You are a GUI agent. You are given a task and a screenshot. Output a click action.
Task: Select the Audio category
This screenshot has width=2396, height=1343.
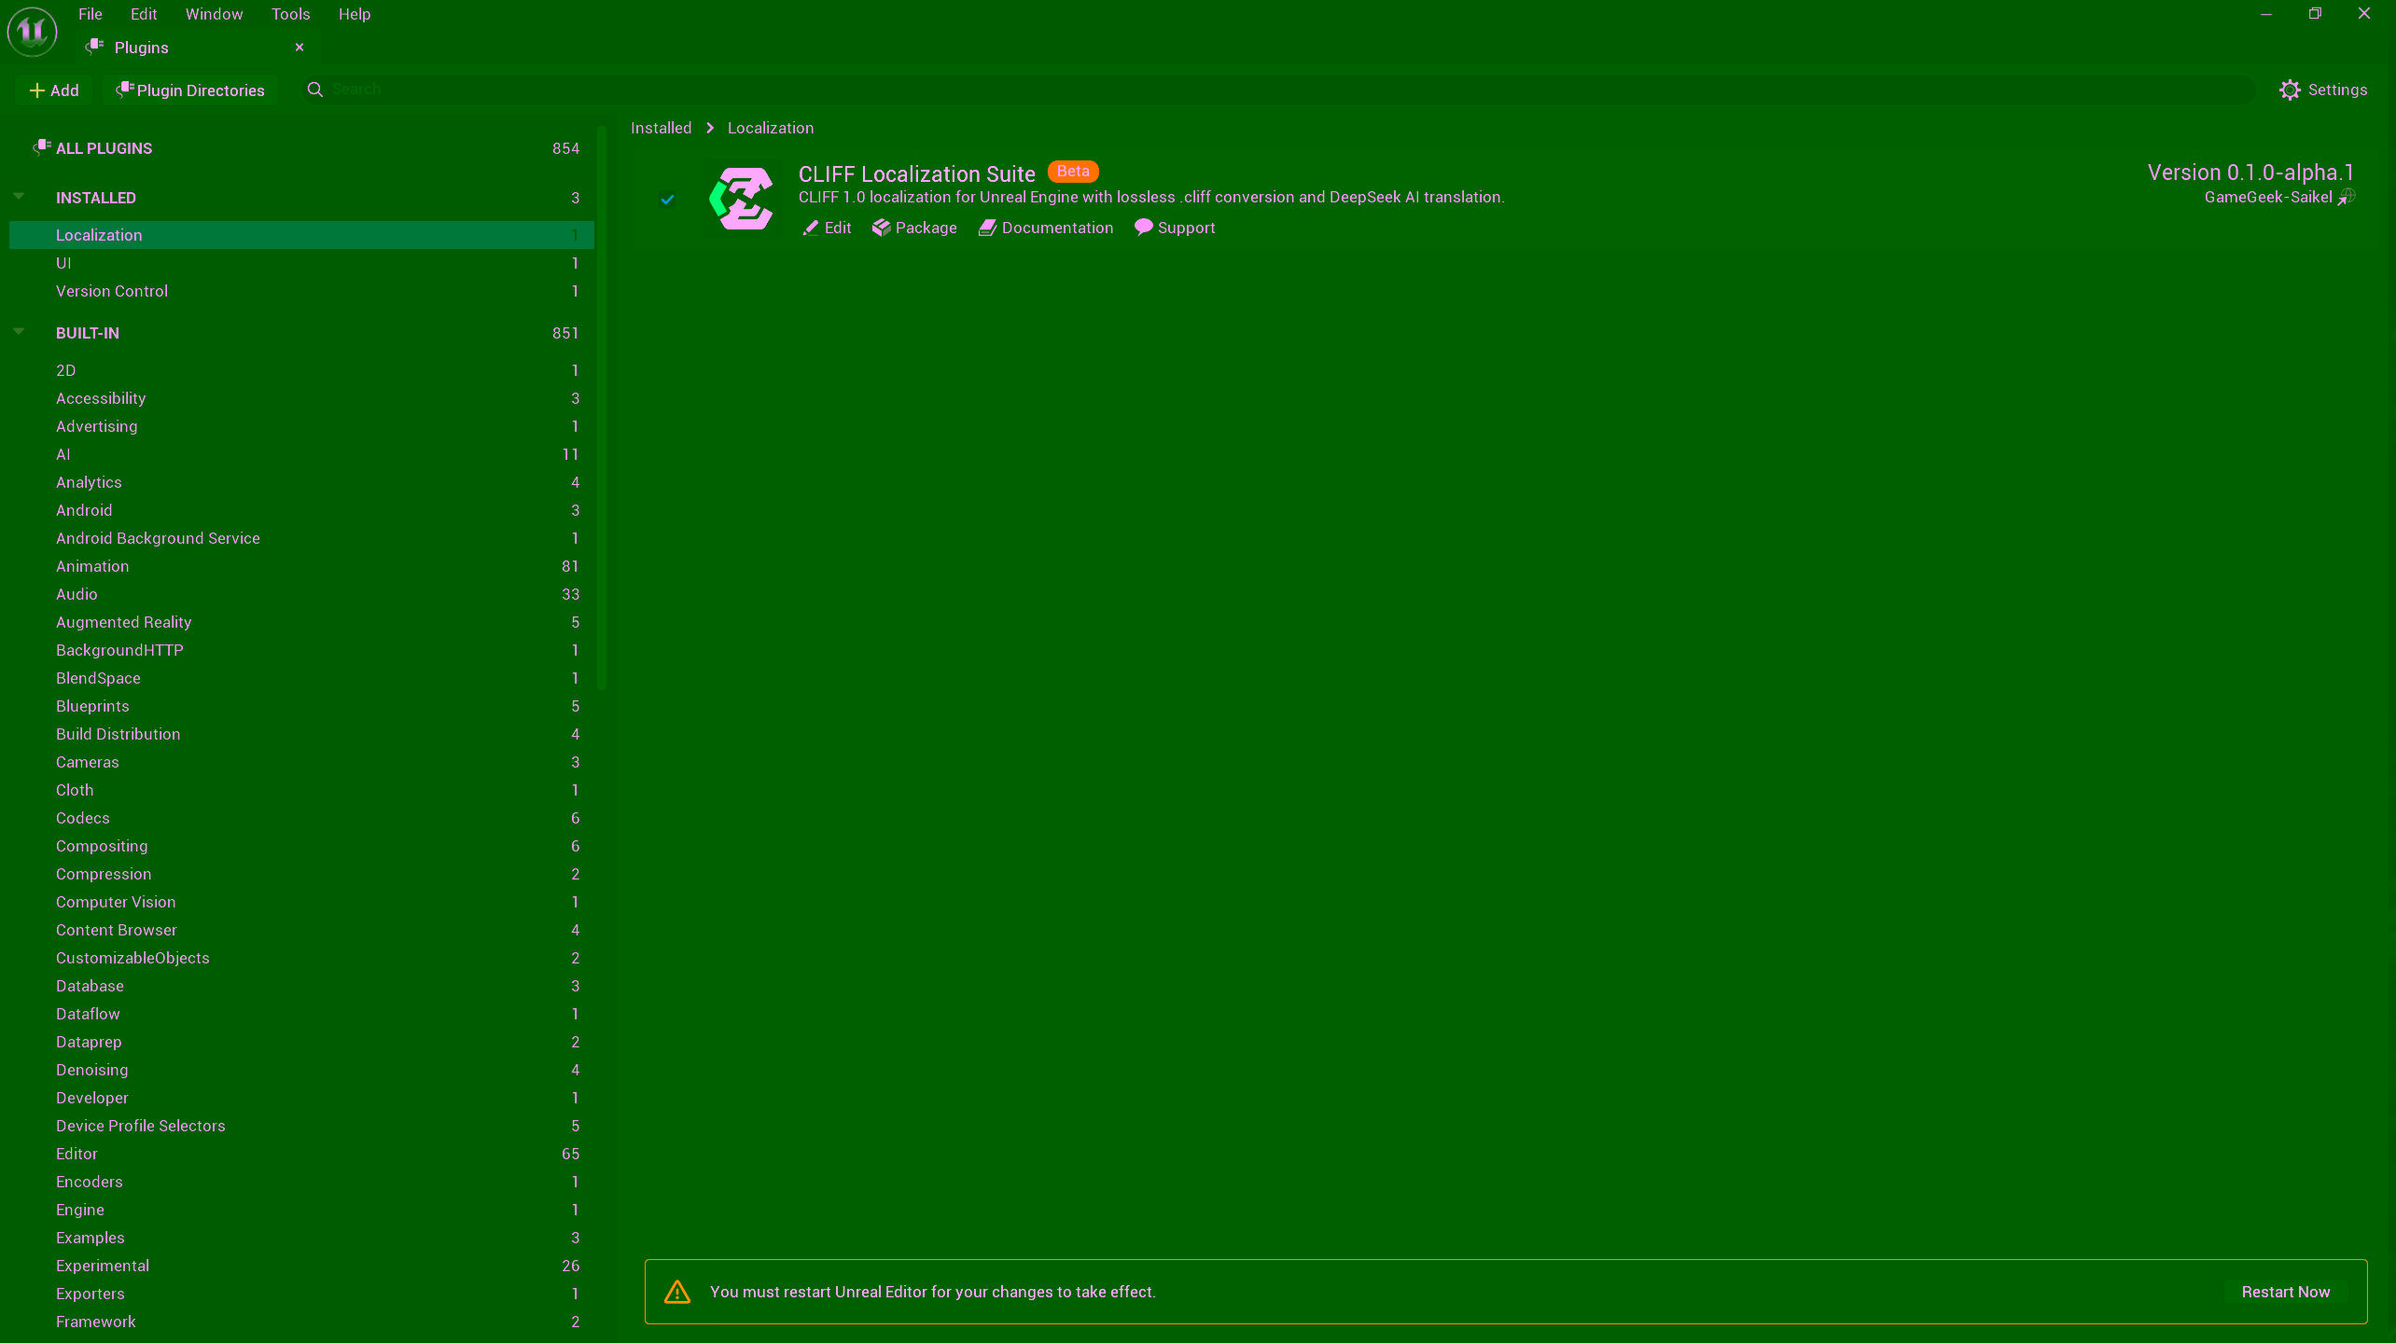click(301, 594)
